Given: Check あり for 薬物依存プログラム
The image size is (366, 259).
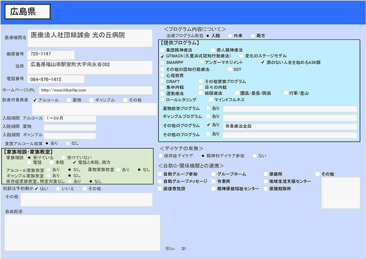Looking at the screenshot, I should [208, 109].
